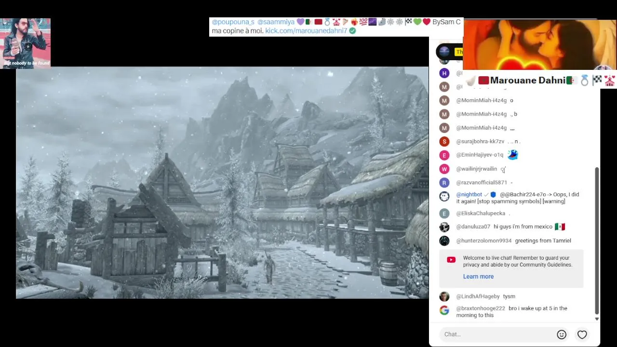Click message 'hi guys i'm from mexico'
Viewport: 617px width, 347px height.
[x=523, y=227]
